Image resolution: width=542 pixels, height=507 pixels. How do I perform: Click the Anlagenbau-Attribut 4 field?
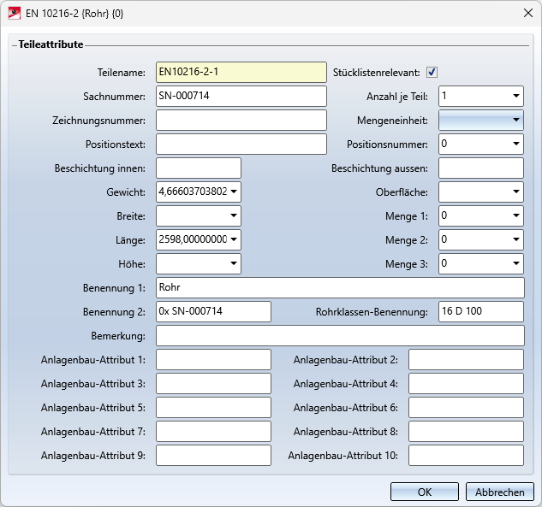click(x=467, y=384)
